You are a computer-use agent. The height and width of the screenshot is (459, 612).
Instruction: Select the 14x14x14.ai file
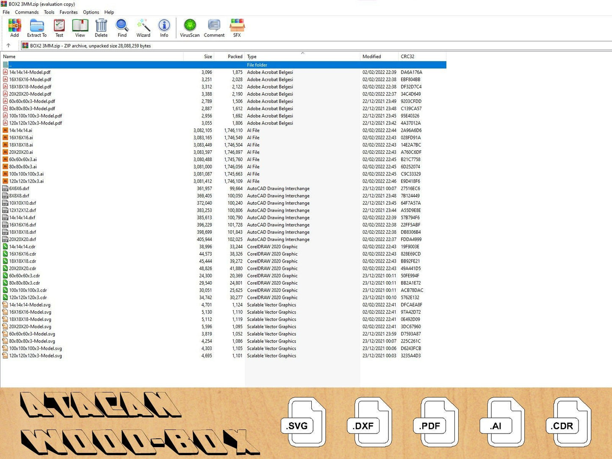pos(21,130)
